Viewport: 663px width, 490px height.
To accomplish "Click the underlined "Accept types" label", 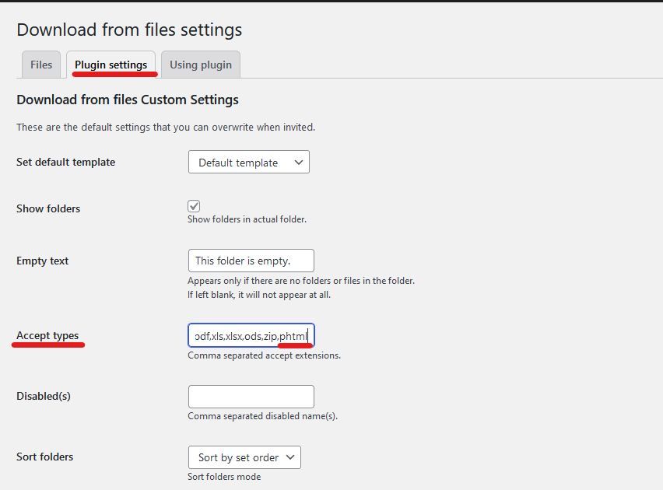I will (x=47, y=336).
